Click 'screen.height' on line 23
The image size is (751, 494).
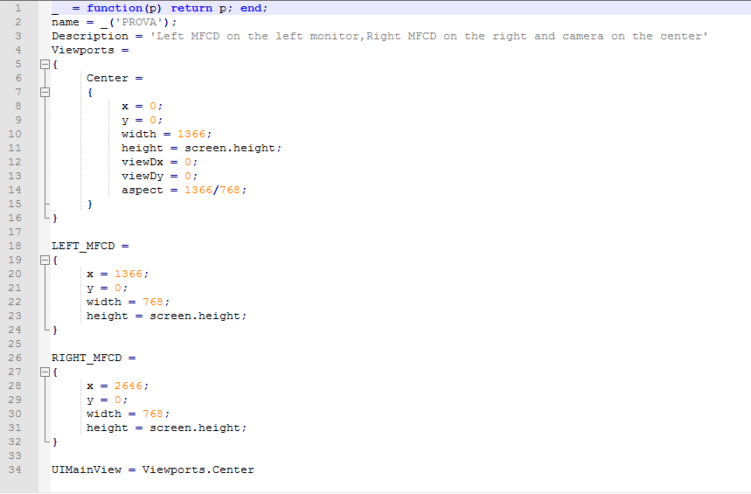point(196,316)
